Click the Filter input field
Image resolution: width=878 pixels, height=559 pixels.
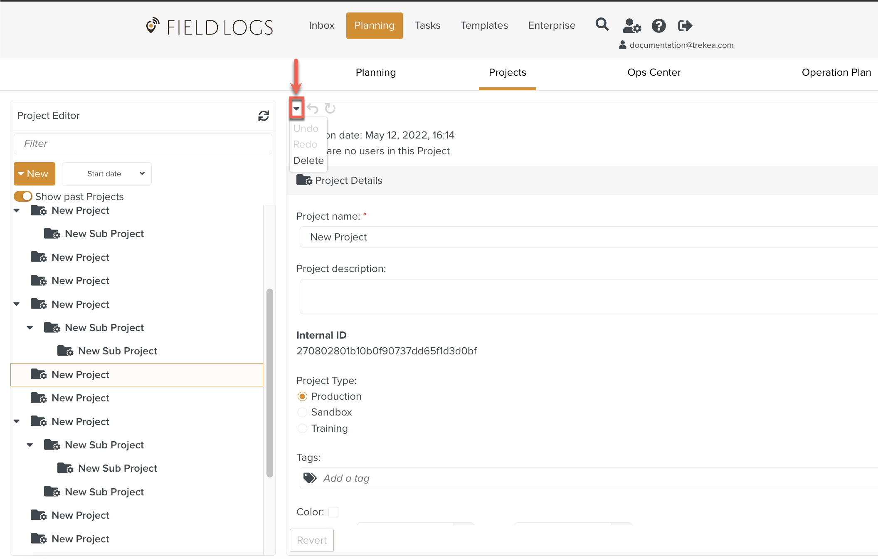point(143,143)
